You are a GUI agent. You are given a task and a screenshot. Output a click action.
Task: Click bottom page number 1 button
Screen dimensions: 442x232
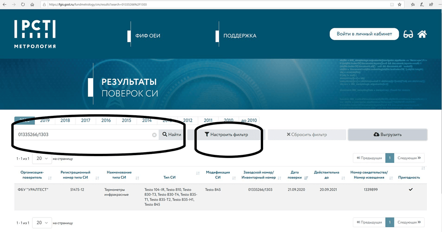click(390, 222)
